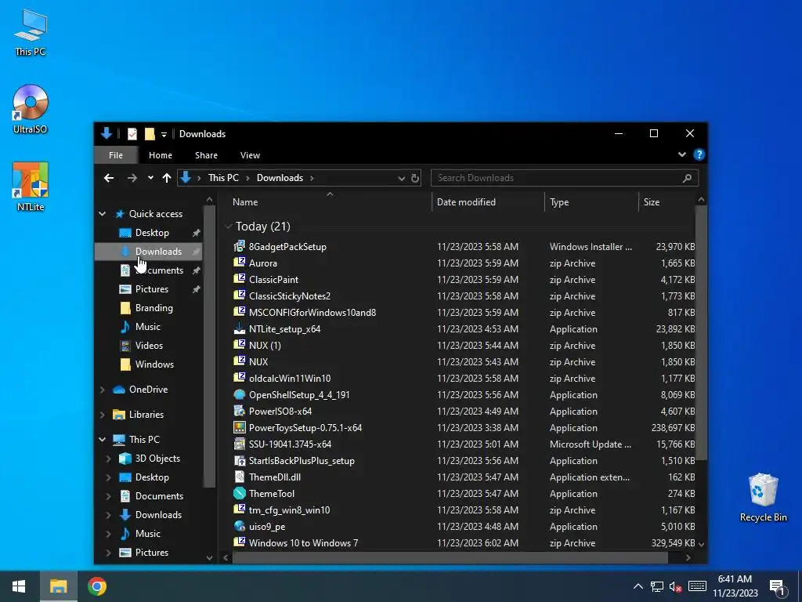Click the New folder quick access toolbar icon
802x602 pixels.
pyautogui.click(x=150, y=134)
